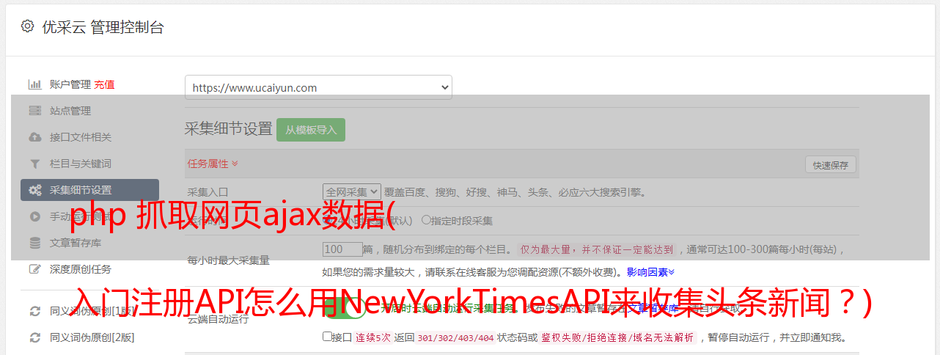The height and width of the screenshot is (355, 940).
Task: Click the 每小时最大采集量 label
Action: tap(229, 260)
